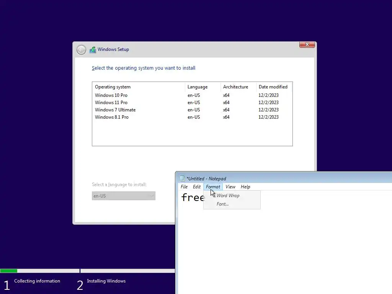This screenshot has width=392, height=294.
Task: Close the Windows Setup dialog
Action: tap(307, 44)
